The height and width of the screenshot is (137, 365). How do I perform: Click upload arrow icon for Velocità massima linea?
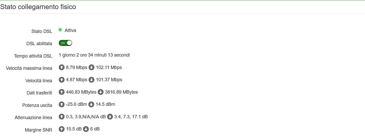(62, 67)
